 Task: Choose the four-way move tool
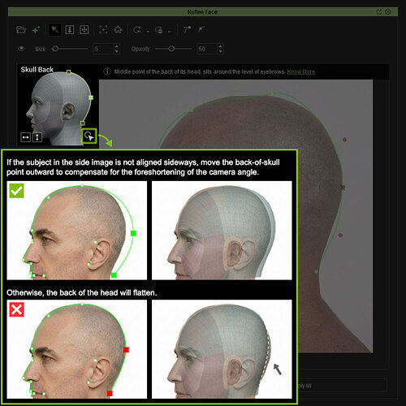pyautogui.click(x=84, y=29)
